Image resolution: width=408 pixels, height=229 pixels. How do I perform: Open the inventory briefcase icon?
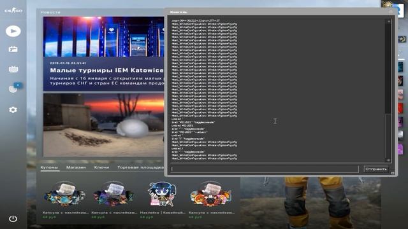click(x=13, y=49)
